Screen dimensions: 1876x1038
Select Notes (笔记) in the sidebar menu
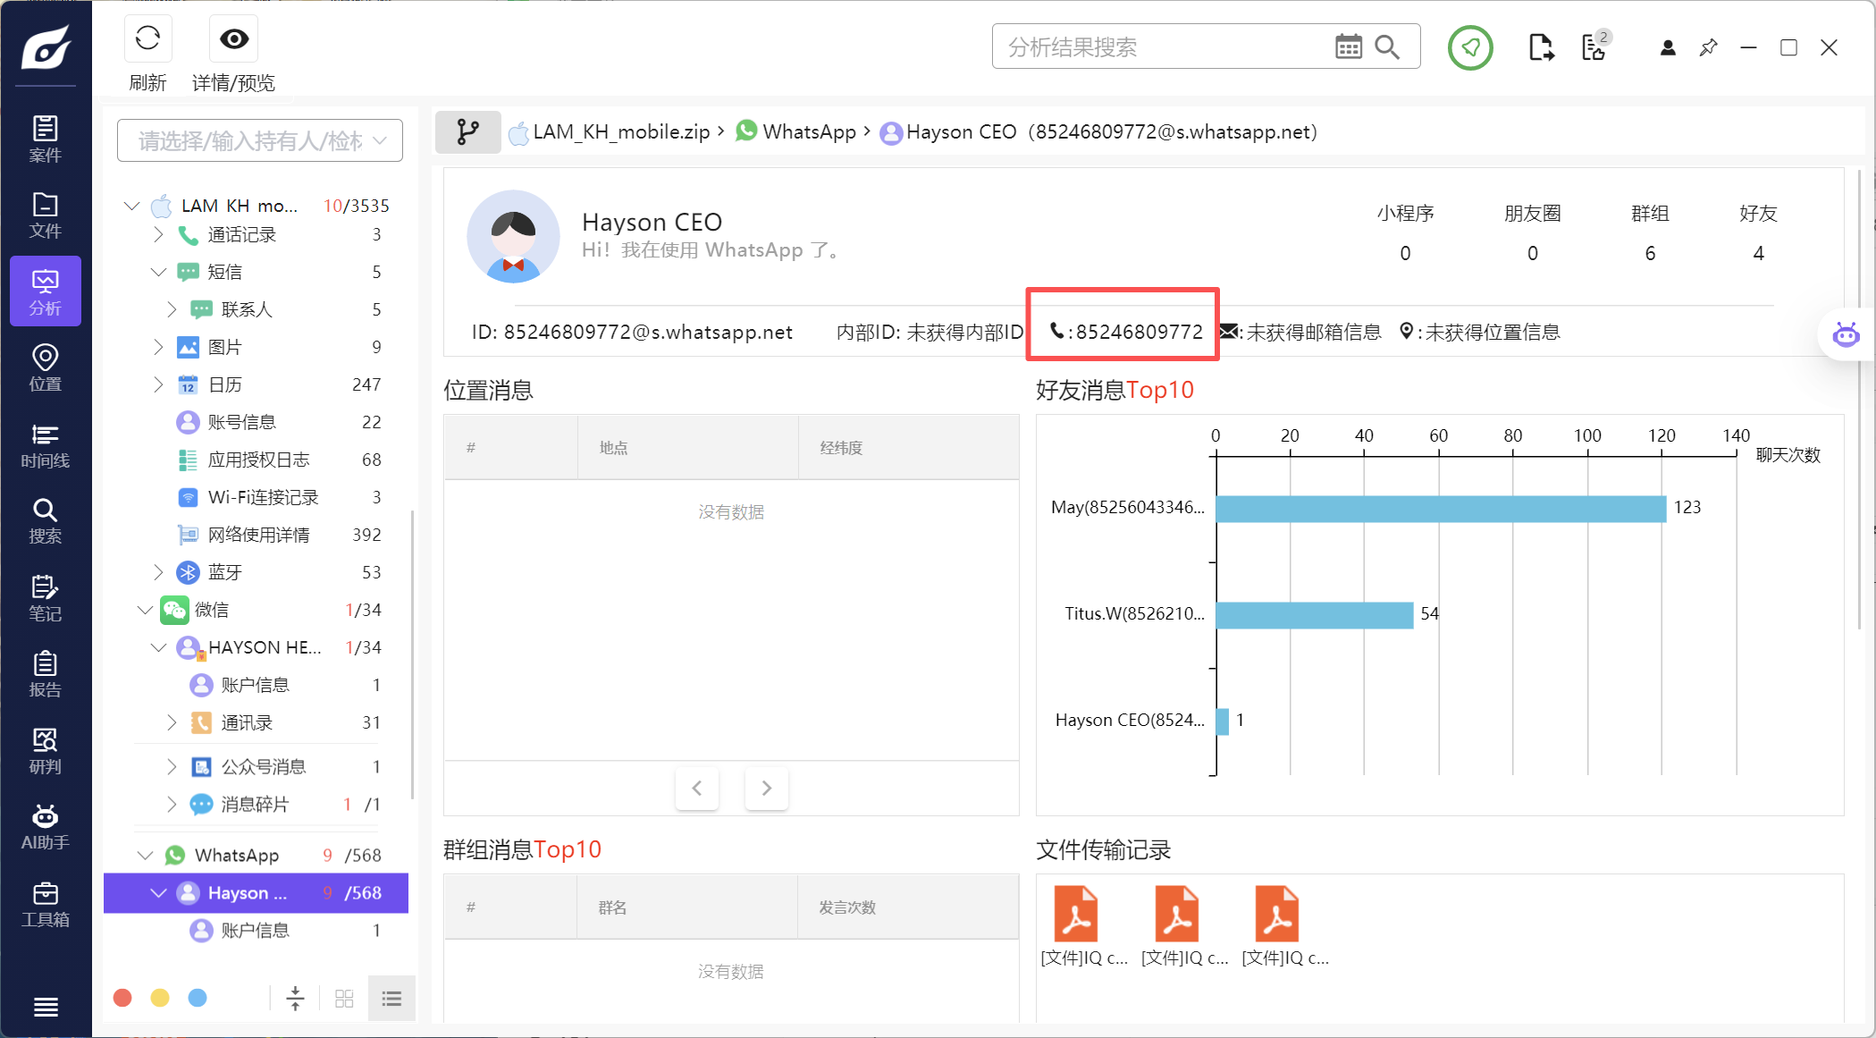(x=45, y=598)
